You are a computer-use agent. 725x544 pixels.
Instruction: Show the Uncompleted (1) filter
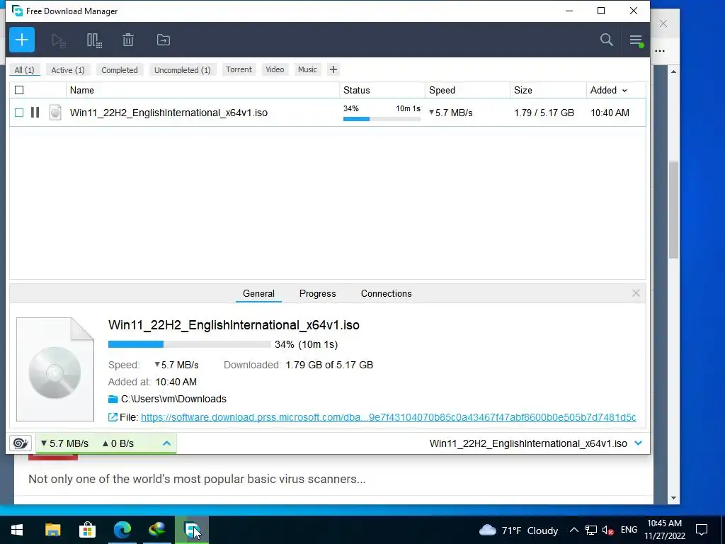pyautogui.click(x=182, y=70)
